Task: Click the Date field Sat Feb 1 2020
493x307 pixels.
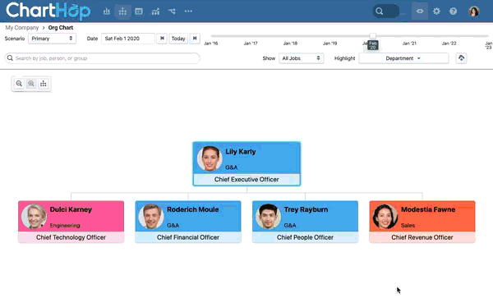Action: coord(128,39)
